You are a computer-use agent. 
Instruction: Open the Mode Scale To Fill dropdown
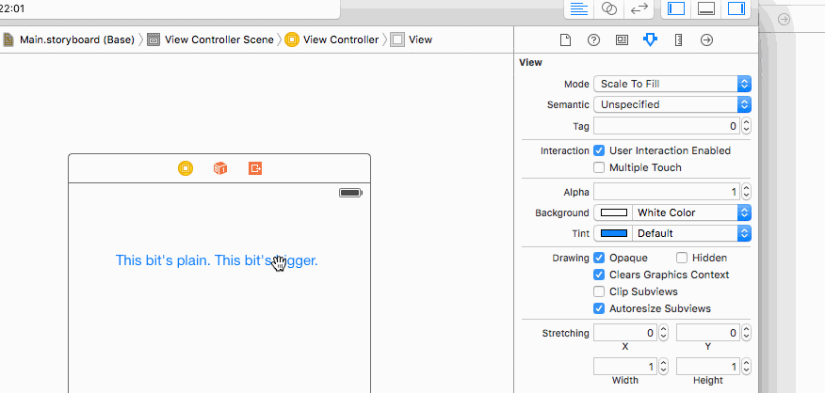point(671,84)
